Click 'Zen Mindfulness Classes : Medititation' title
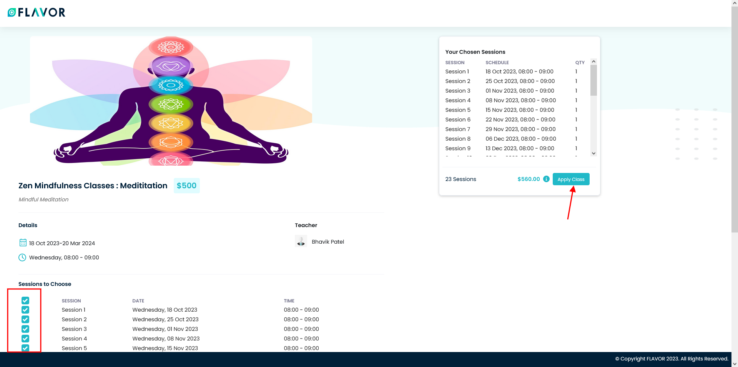Screen dimensions: 738x367 pos(93,186)
